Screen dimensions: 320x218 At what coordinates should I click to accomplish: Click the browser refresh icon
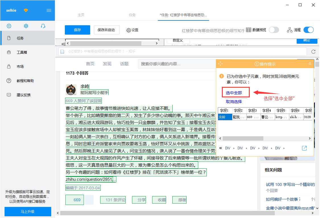click(313, 52)
